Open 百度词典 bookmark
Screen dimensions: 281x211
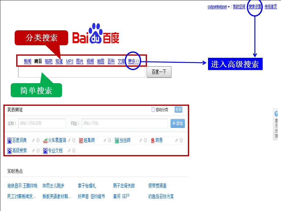click(19, 140)
